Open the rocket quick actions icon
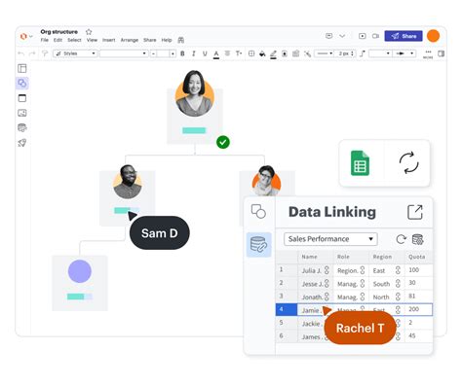 (22, 143)
